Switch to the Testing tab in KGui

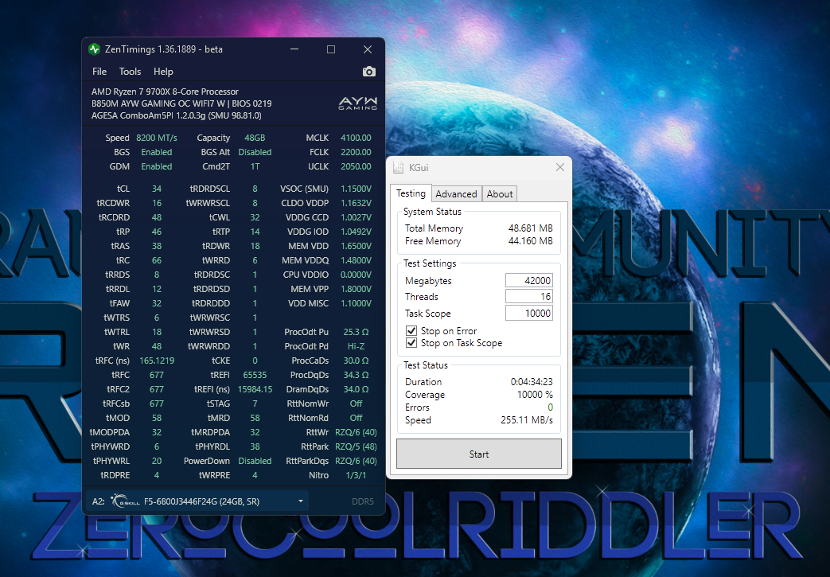(x=411, y=193)
